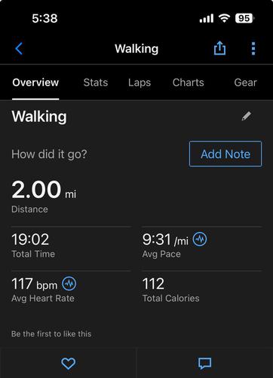Open the three-dot more options menu

pos(253,48)
